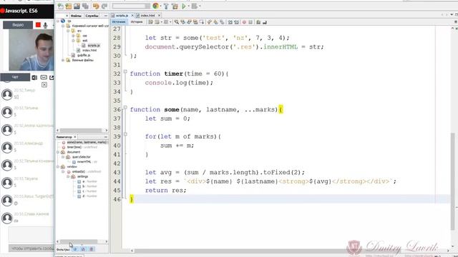This screenshot has height=257, width=458.
Task: Open the Чат tab in webinar panel
Action: pos(15,77)
